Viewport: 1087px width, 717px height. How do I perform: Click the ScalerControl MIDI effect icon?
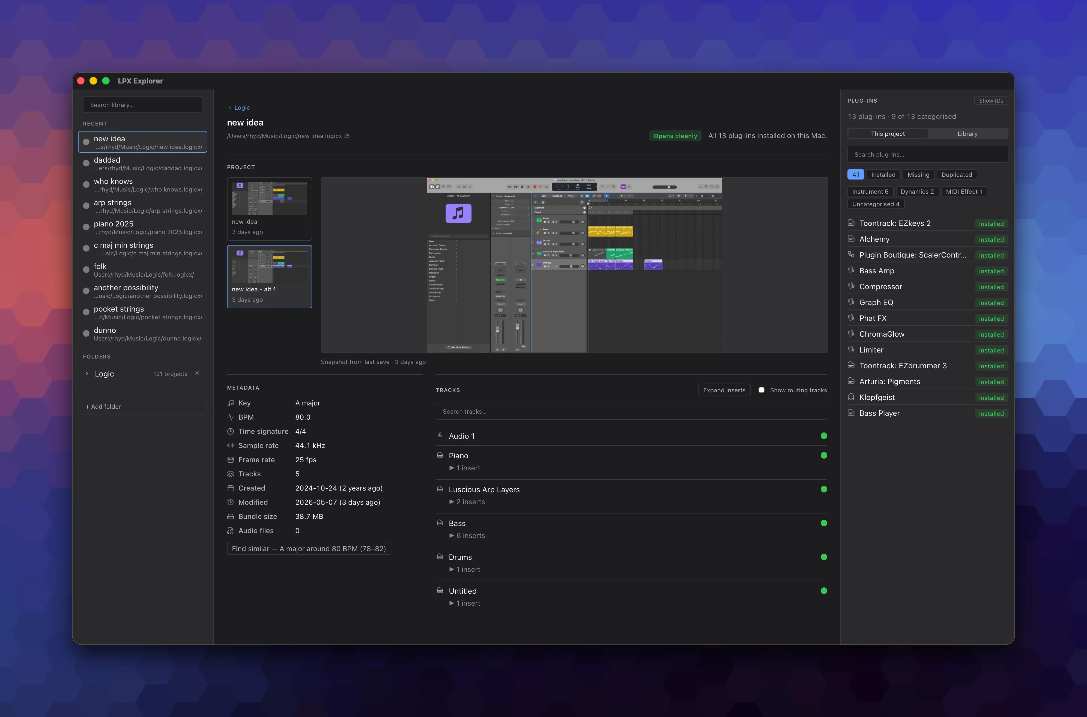click(851, 255)
